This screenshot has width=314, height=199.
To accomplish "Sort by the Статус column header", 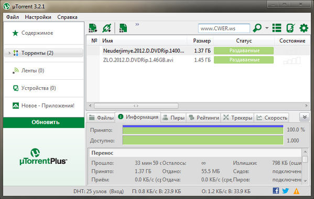I will (244, 41).
